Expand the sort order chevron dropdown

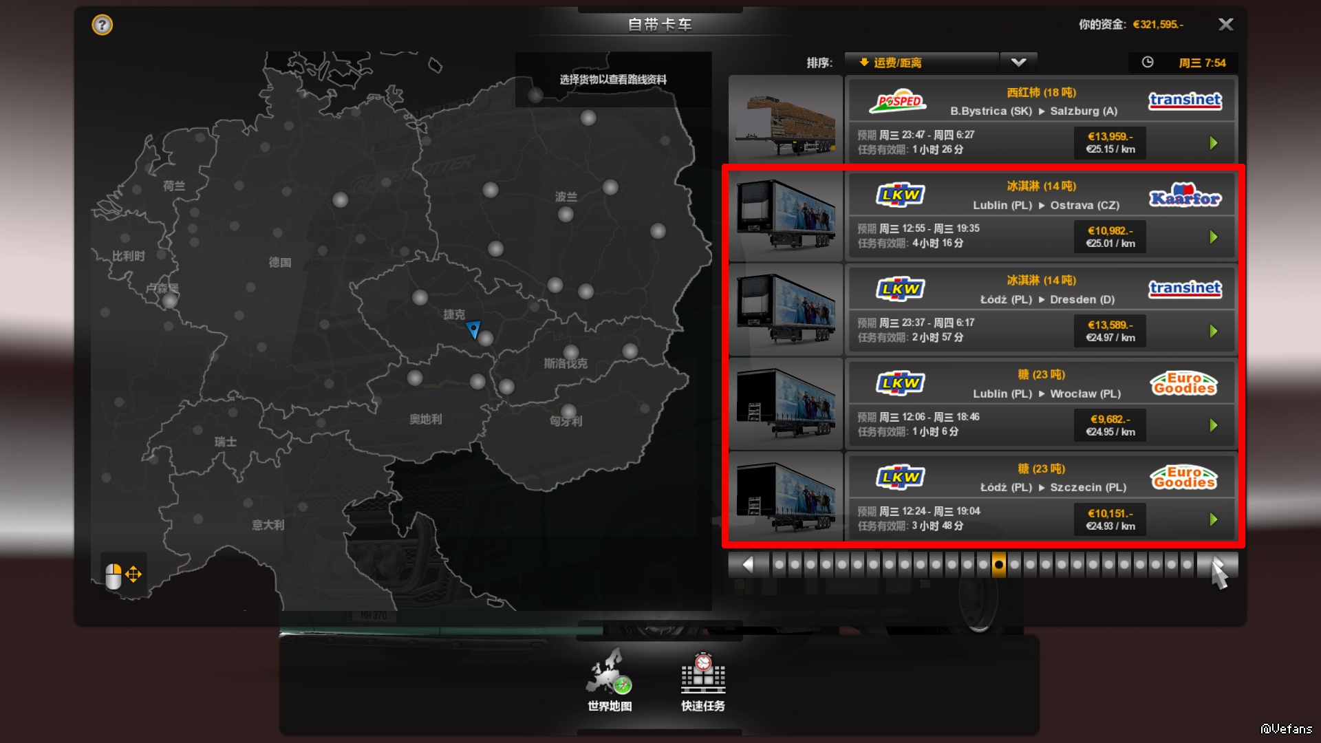[x=1019, y=63]
